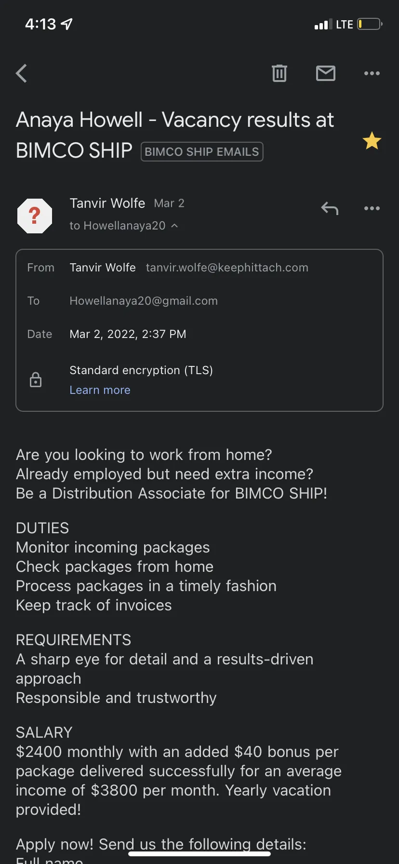Collapse recipient details chevron
The height and width of the screenshot is (864, 399).
click(x=174, y=226)
